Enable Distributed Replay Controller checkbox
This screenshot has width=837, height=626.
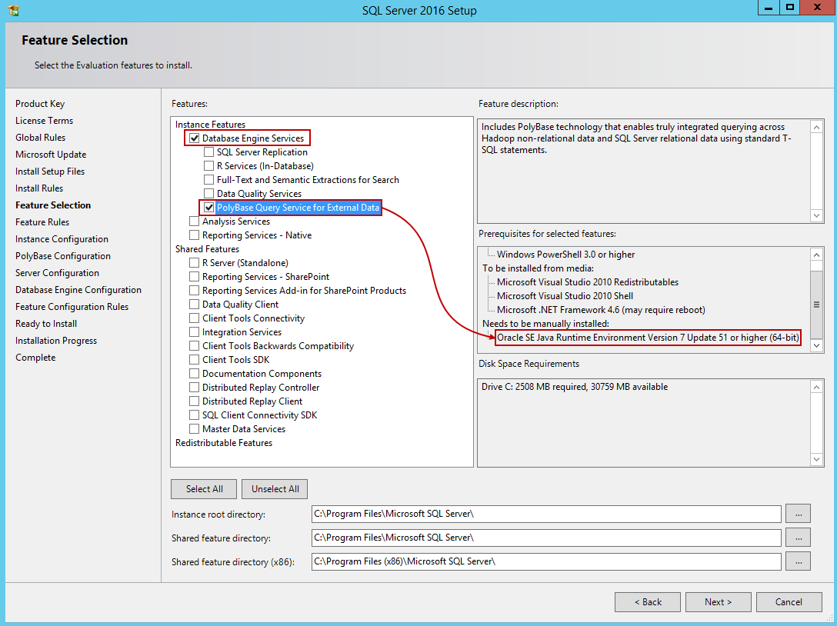click(x=195, y=388)
